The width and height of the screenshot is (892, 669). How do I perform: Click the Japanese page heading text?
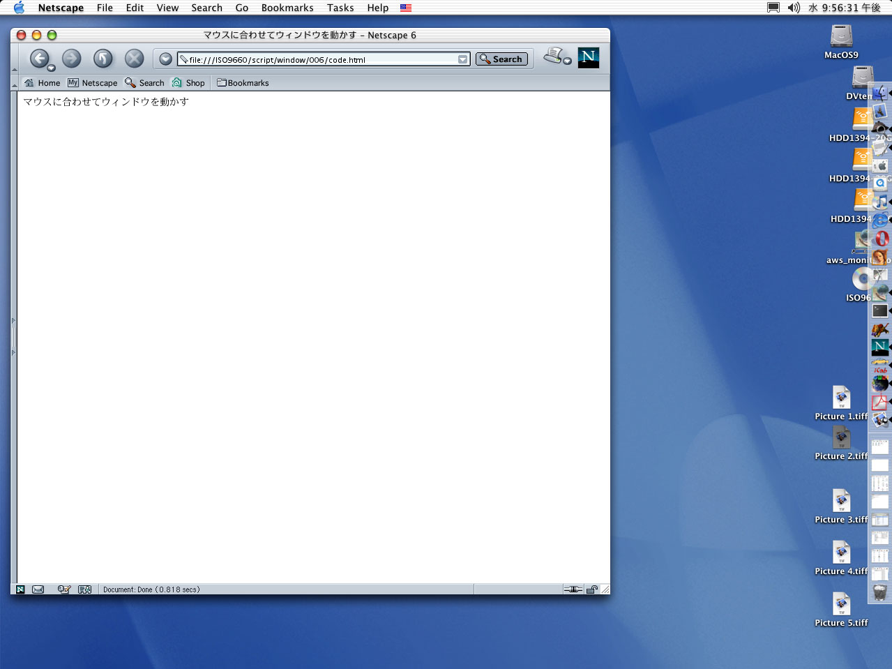[106, 102]
